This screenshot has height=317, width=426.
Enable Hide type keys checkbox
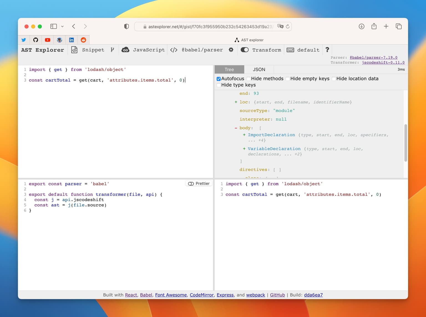(219, 85)
